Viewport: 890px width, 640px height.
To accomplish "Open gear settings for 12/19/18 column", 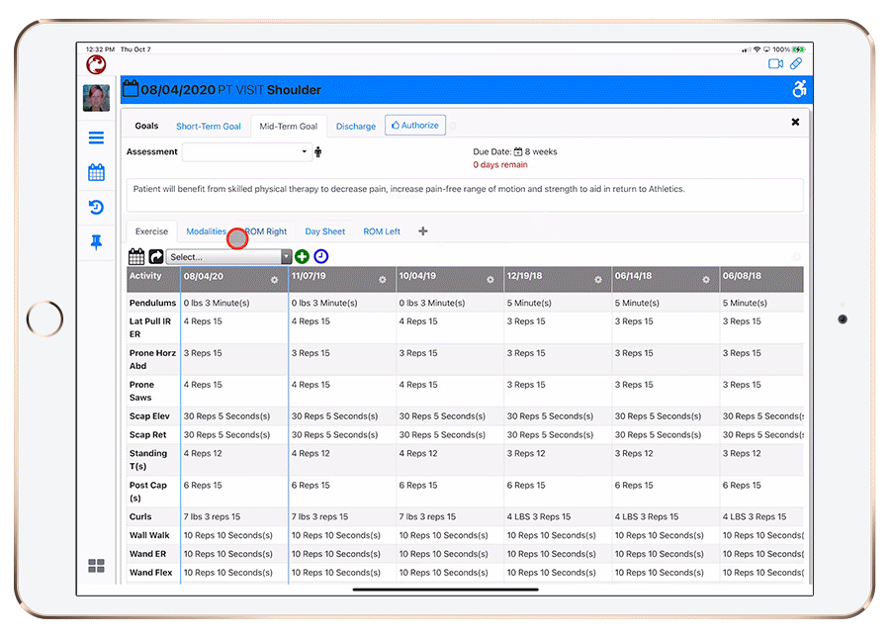I will 597,280.
